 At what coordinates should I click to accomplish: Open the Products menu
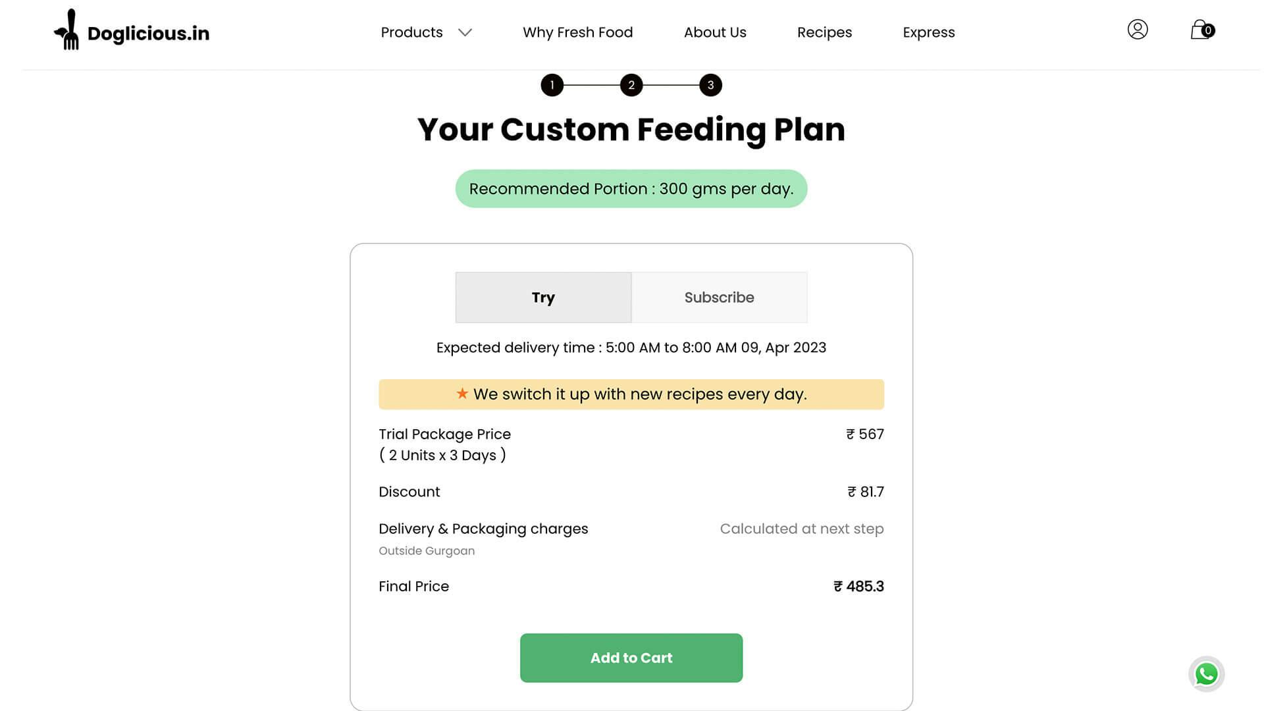tap(411, 32)
